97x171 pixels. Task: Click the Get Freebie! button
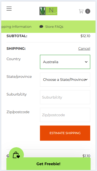pyautogui.click(x=48, y=164)
